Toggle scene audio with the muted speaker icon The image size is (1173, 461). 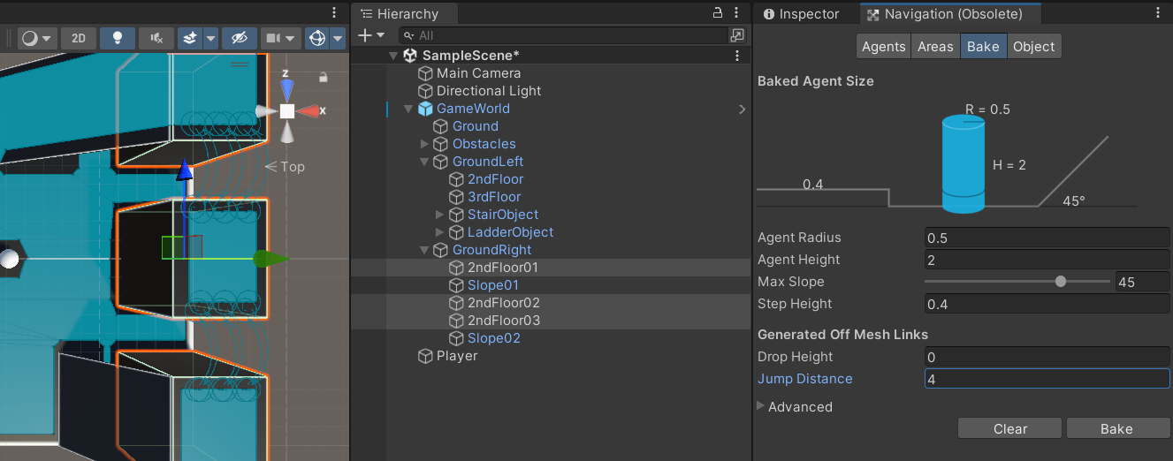(156, 38)
